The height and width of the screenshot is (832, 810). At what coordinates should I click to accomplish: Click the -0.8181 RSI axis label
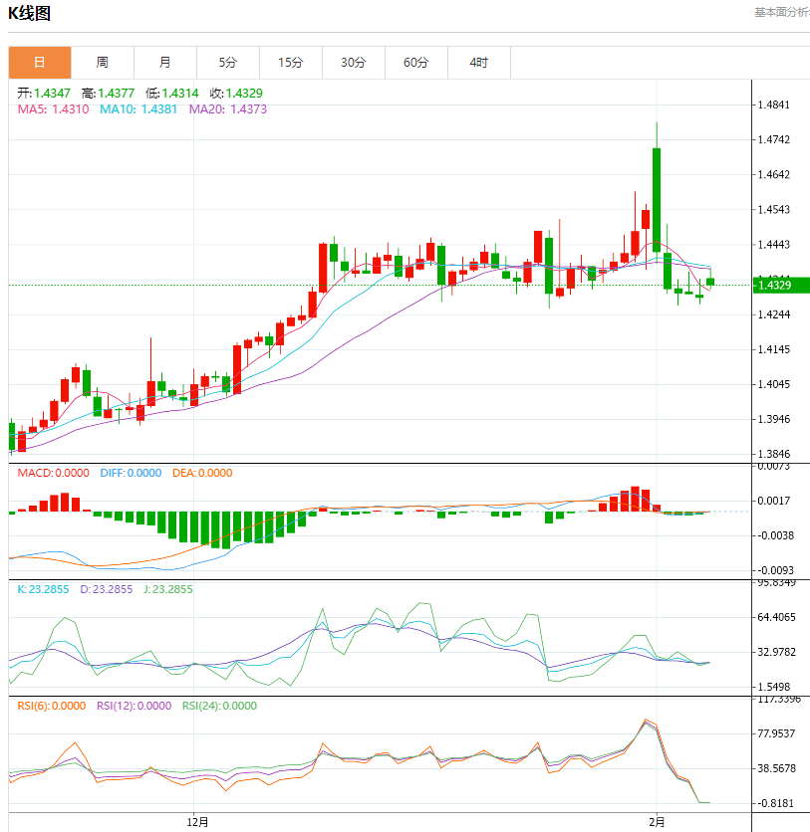775,804
